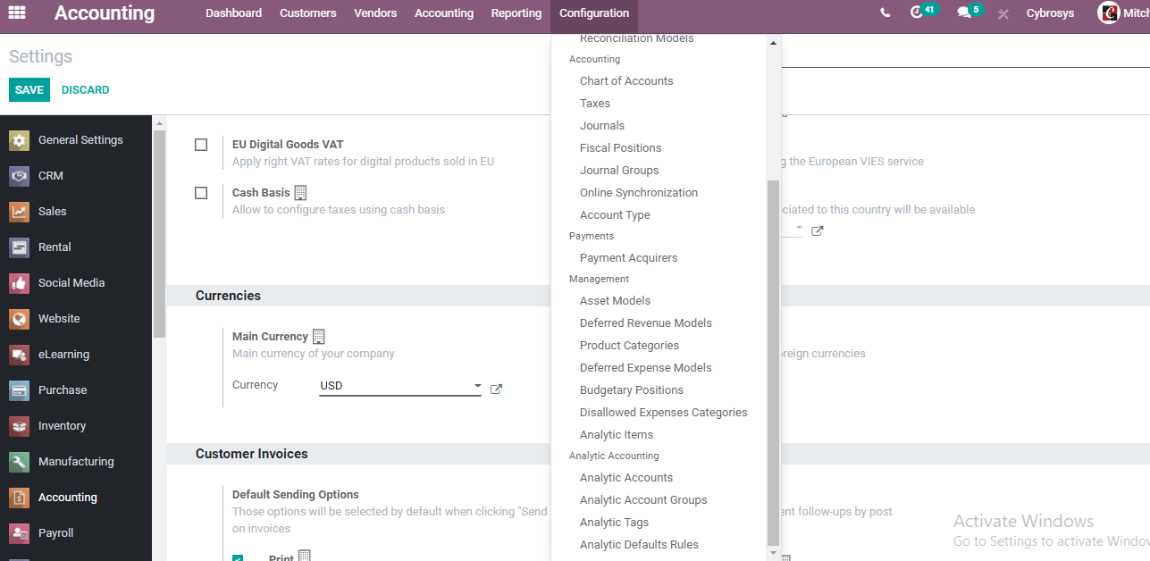1150x561 pixels.
Task: Click company building icon next to Print option
Action: pos(304,557)
